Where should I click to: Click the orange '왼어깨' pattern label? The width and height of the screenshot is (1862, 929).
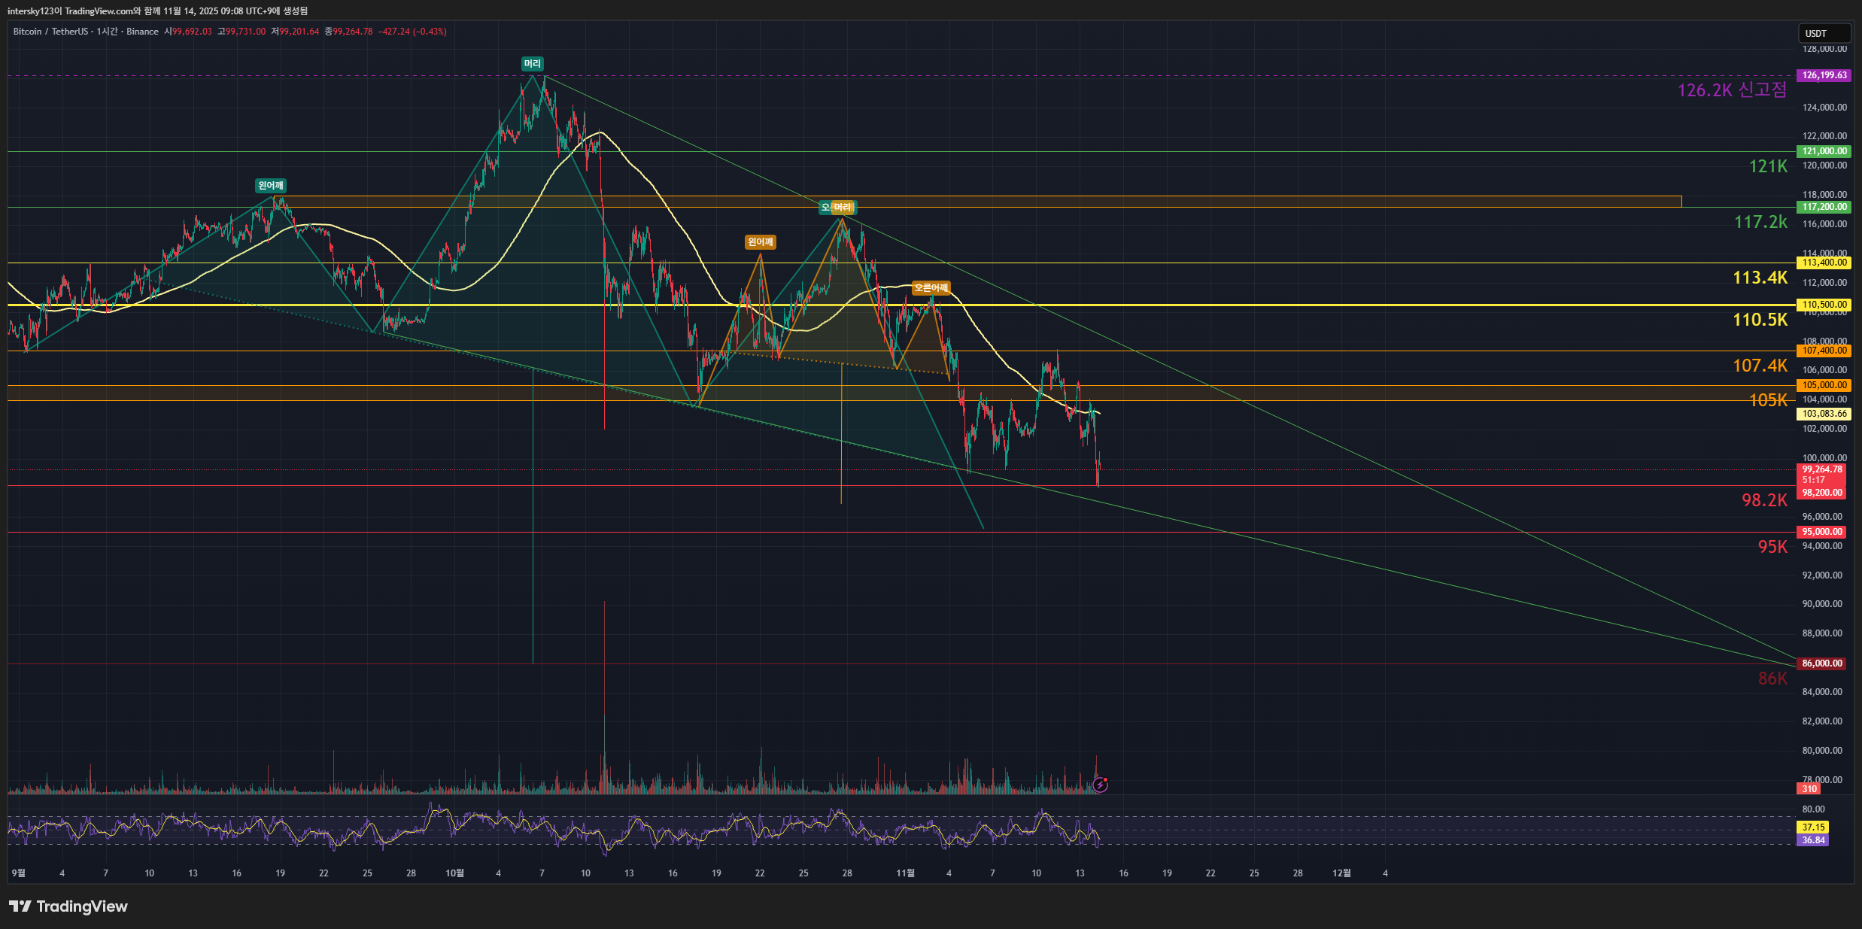[x=760, y=242]
